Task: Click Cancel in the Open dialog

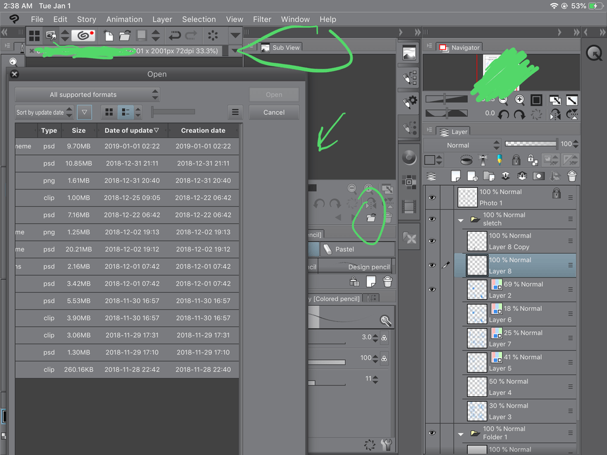Action: coord(274,112)
